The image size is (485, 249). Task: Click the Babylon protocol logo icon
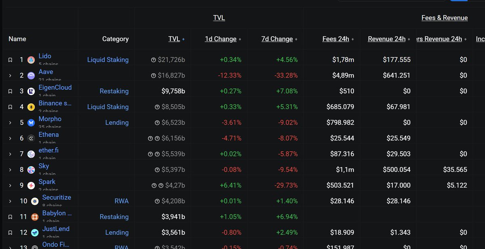click(x=35, y=217)
